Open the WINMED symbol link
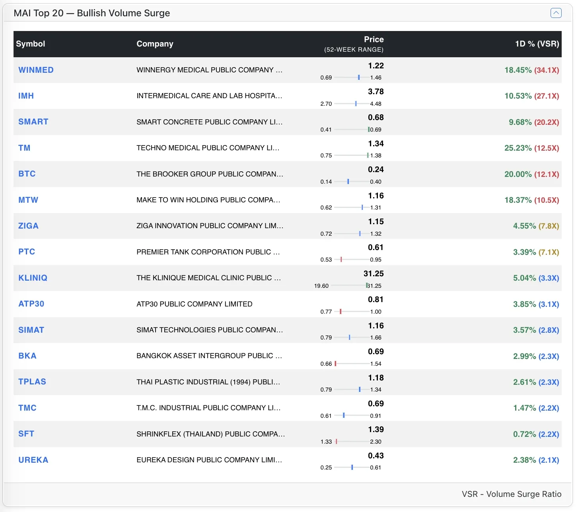Image resolution: width=576 pixels, height=512 pixels. click(x=36, y=70)
